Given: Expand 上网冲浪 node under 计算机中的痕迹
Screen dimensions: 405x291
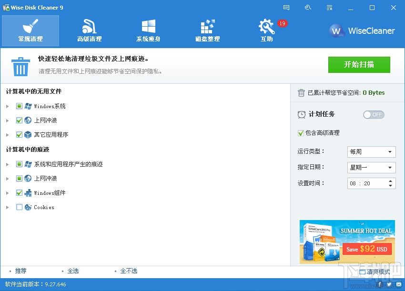Looking at the screenshot, I should [8, 179].
